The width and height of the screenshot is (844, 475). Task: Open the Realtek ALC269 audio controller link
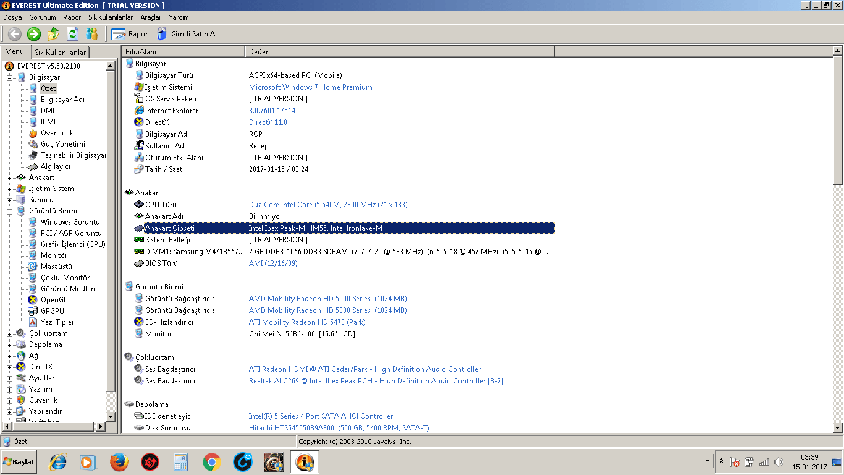pos(376,381)
